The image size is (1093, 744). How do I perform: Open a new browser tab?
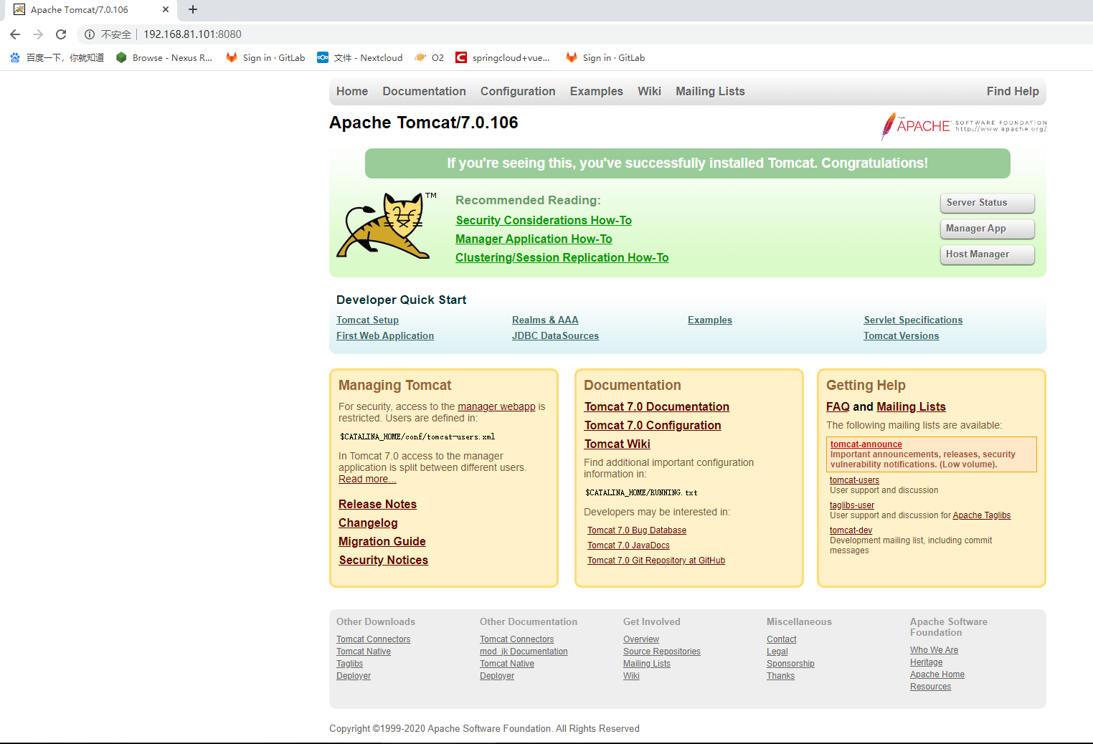(x=192, y=10)
